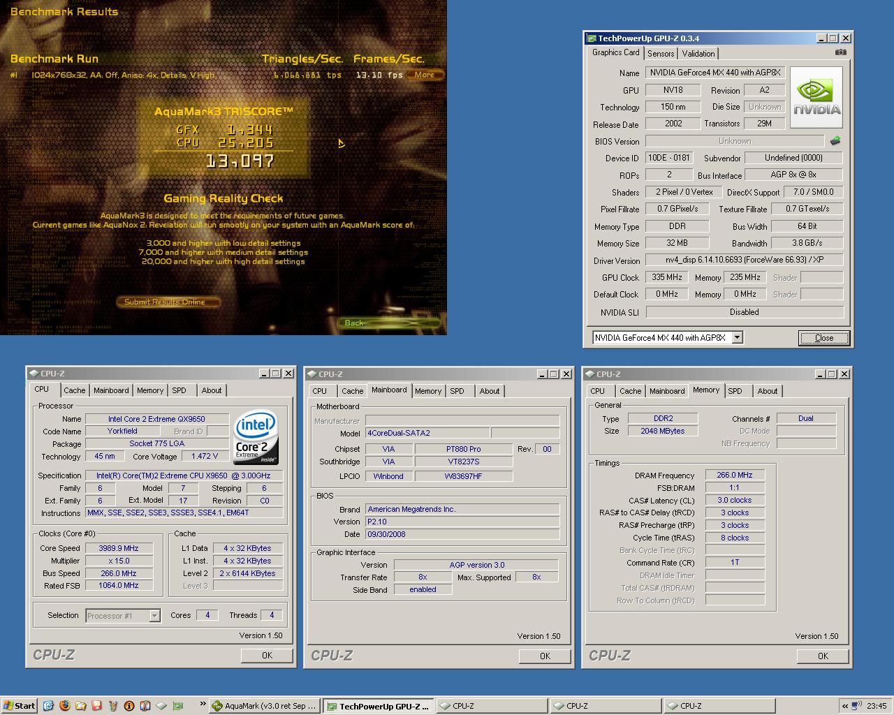Open the Mainboard tab in the CPU-Z processor window
This screenshot has height=715, width=894.
(111, 391)
